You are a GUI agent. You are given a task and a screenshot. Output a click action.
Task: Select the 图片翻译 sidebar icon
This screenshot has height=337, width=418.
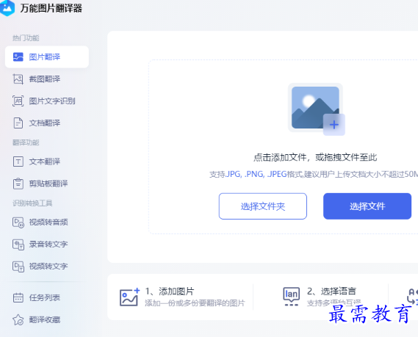click(18, 57)
